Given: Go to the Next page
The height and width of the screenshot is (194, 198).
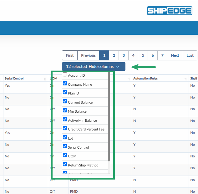Looking at the screenshot, I should point(175,55).
